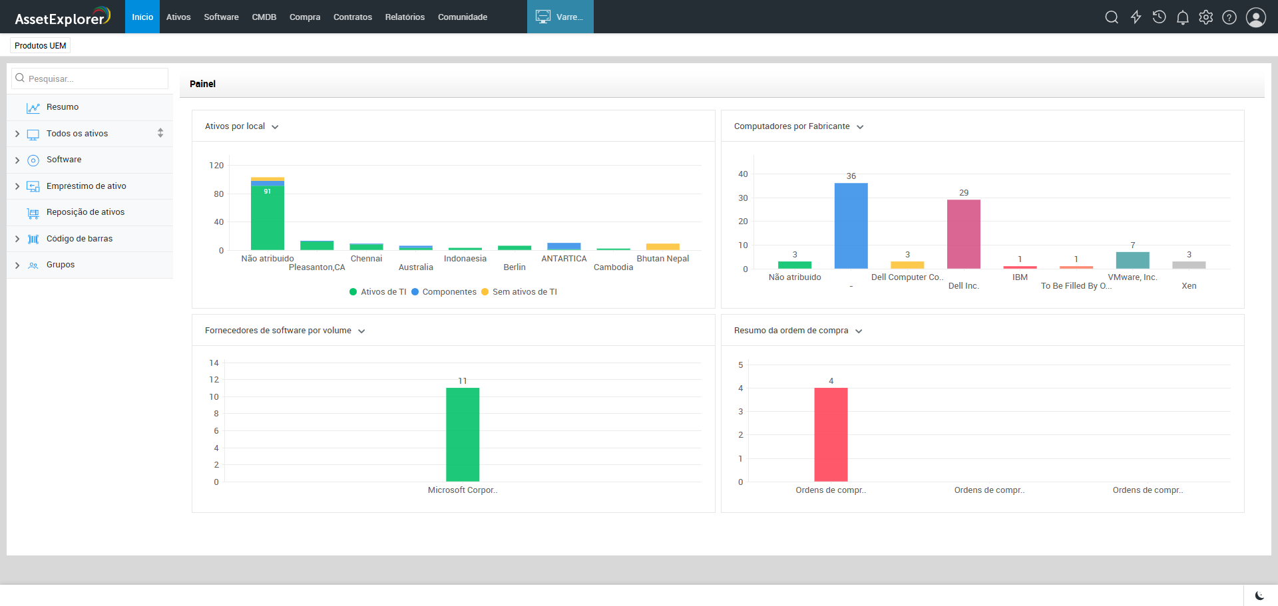Click the yellow Sem ativos de TI swatch
The width and height of the screenshot is (1278, 606).
point(485,292)
